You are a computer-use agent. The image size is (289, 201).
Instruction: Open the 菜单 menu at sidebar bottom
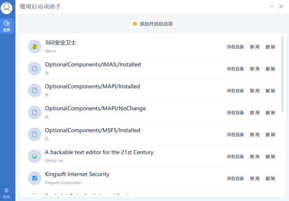point(6,193)
